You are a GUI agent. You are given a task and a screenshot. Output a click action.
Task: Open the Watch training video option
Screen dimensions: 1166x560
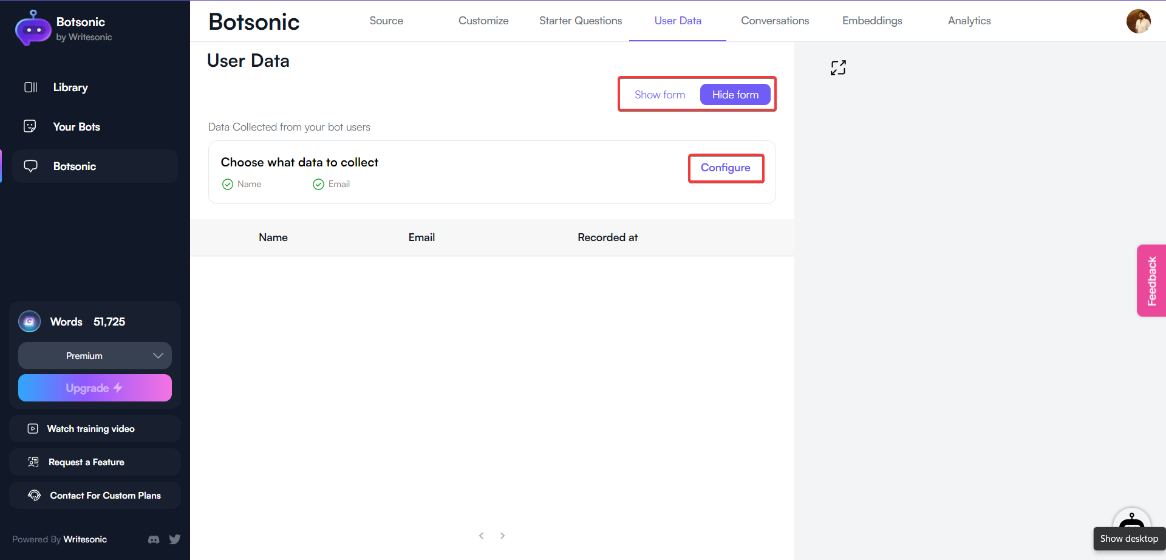pyautogui.click(x=90, y=428)
